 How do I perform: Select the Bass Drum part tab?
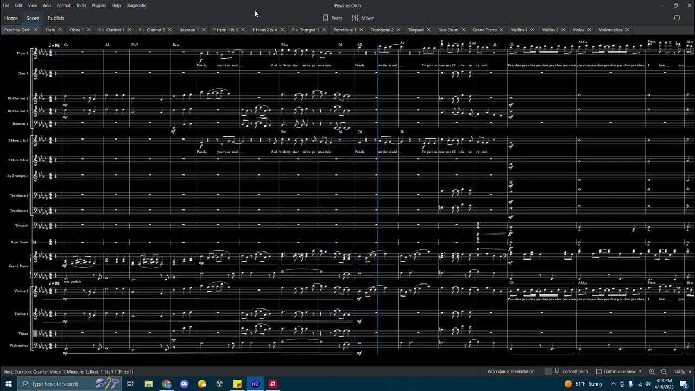(448, 30)
